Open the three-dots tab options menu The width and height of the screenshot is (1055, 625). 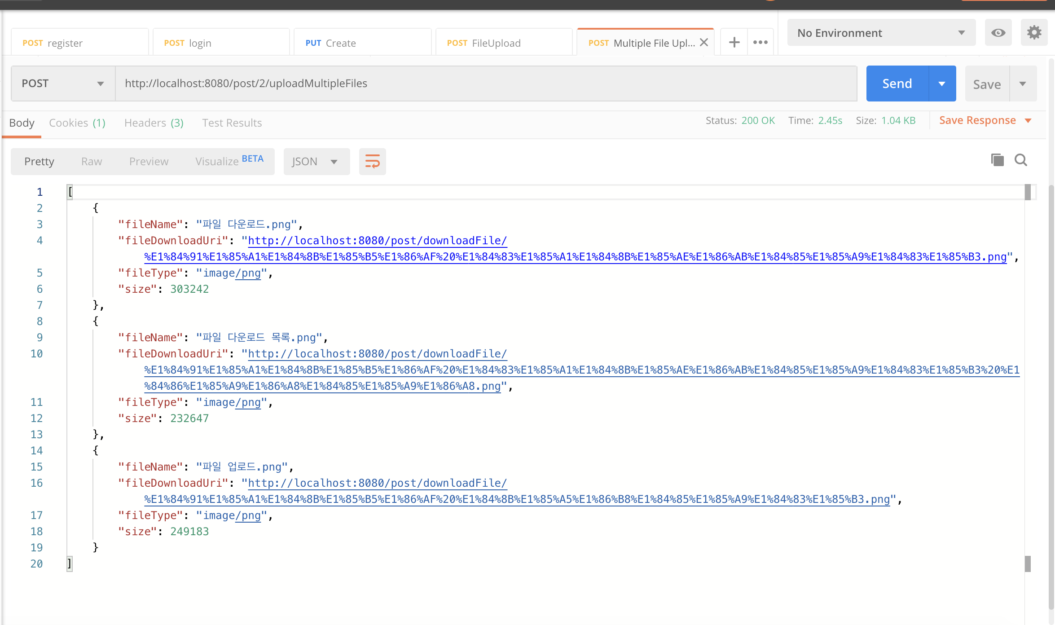[760, 43]
